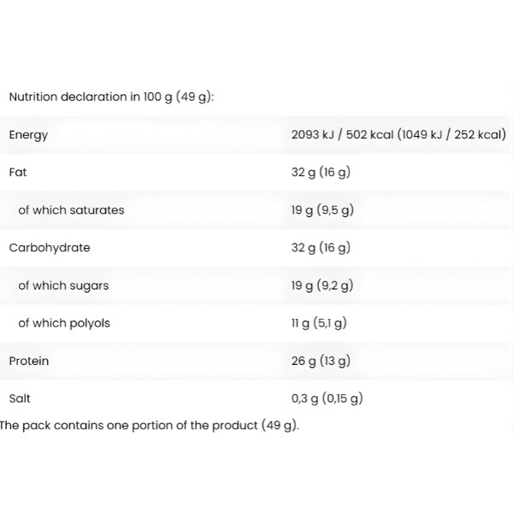Click the '(1049 kJ / 252 kcal)' portion energy
The height and width of the screenshot is (513, 513).
(x=453, y=134)
